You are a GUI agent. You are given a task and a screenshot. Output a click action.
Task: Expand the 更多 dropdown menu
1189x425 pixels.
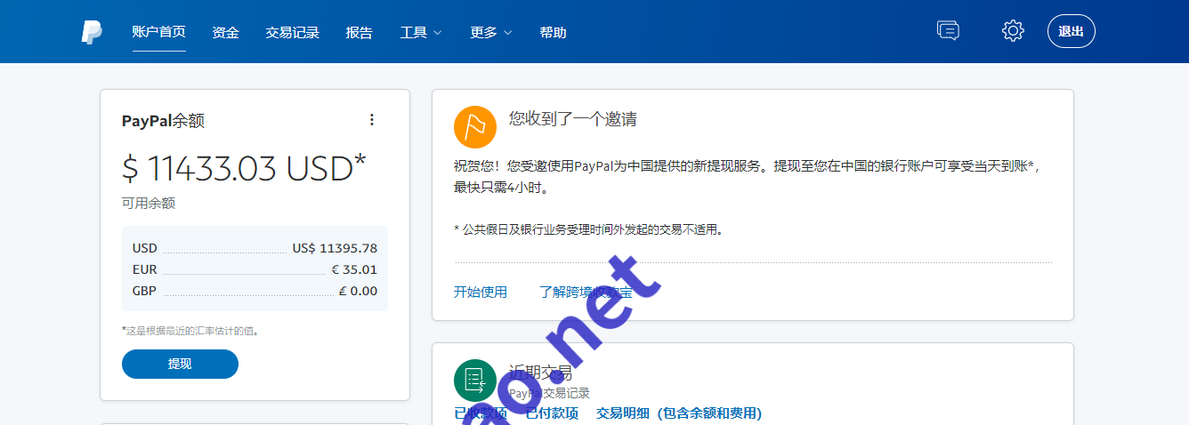(x=491, y=32)
